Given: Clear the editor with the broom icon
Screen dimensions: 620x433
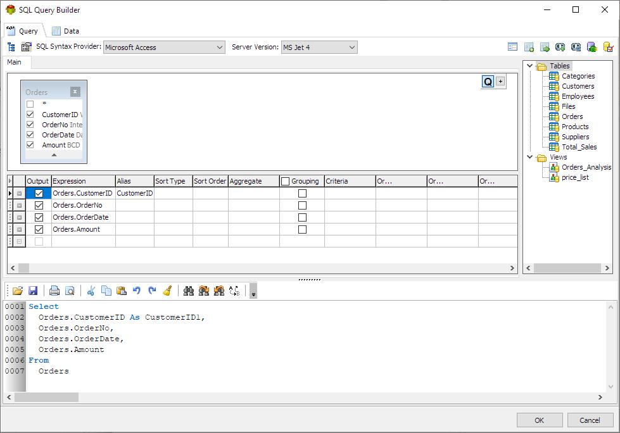Looking at the screenshot, I should pos(167,291).
